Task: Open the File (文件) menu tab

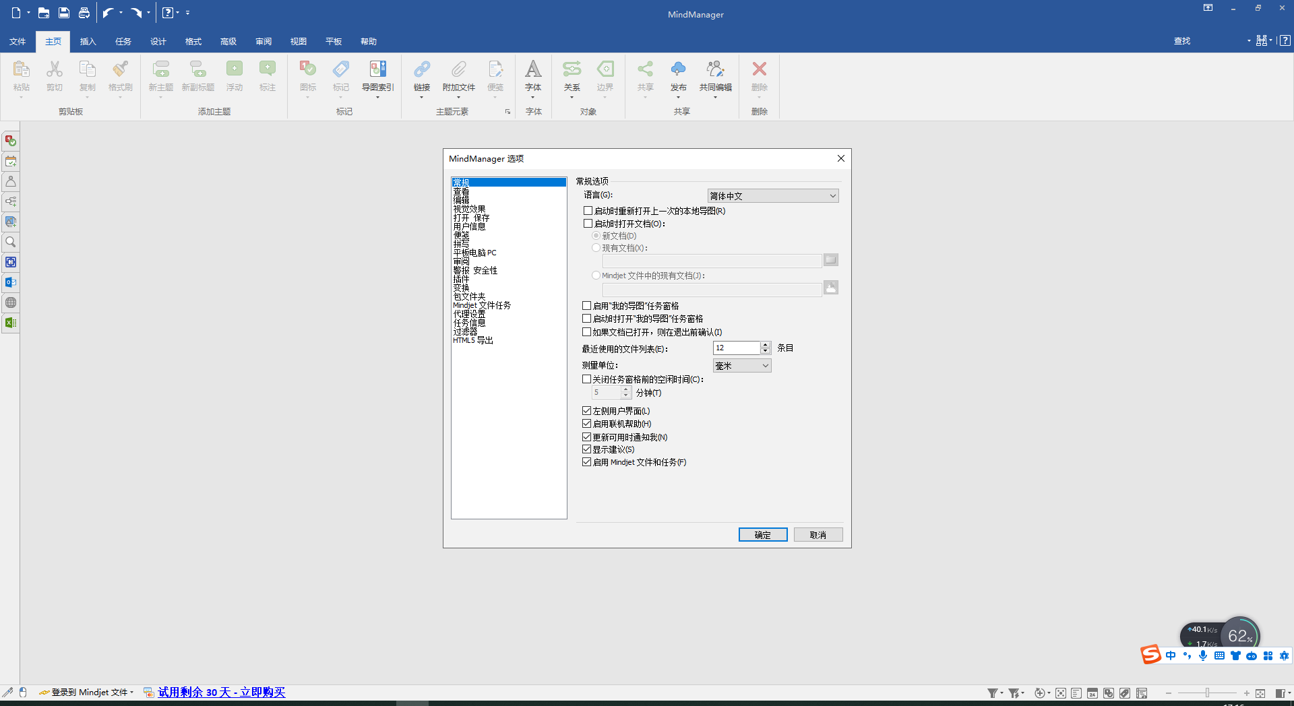Action: pos(18,42)
